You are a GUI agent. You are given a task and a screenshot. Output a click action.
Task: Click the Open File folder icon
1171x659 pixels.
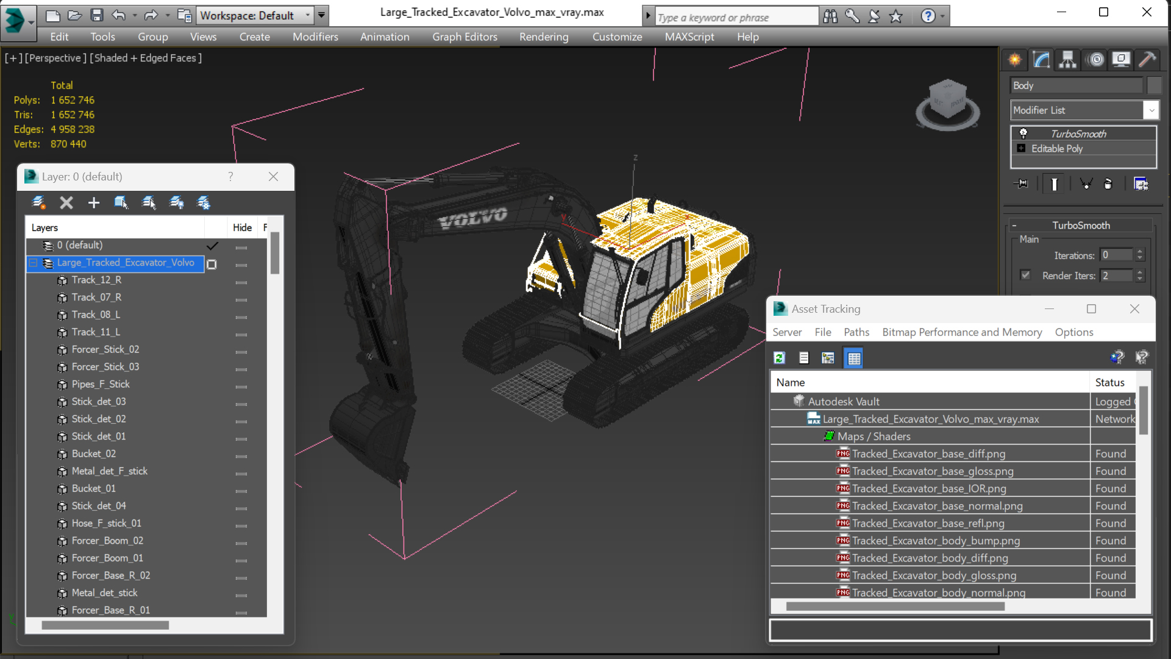point(74,15)
